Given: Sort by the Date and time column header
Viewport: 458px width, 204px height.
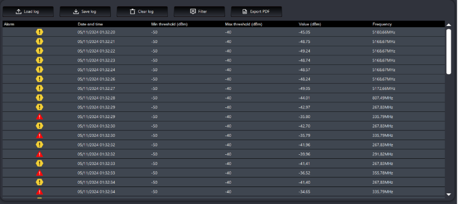Looking at the screenshot, I should tap(90, 24).
